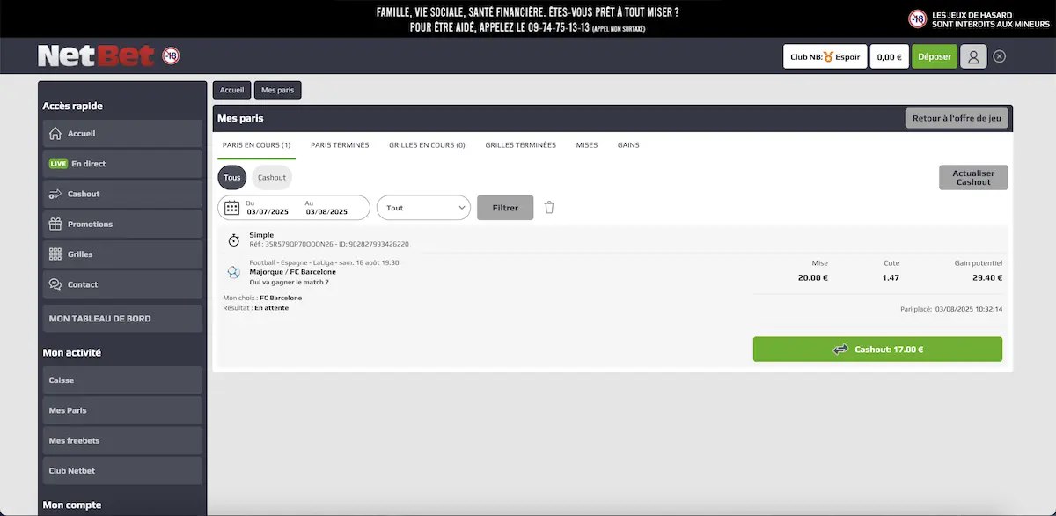Click the home icon for Accueil in sidebar
The image size is (1056, 516).
tap(55, 134)
